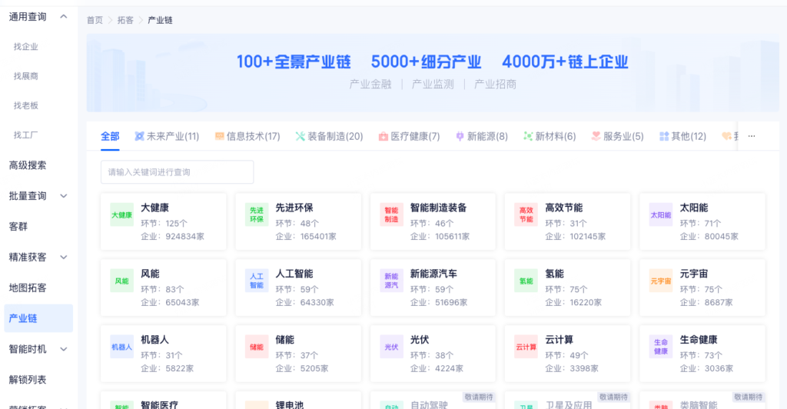This screenshot has height=409, width=787.
Task: Go to 首页 in the breadcrumb
Action: click(x=95, y=20)
